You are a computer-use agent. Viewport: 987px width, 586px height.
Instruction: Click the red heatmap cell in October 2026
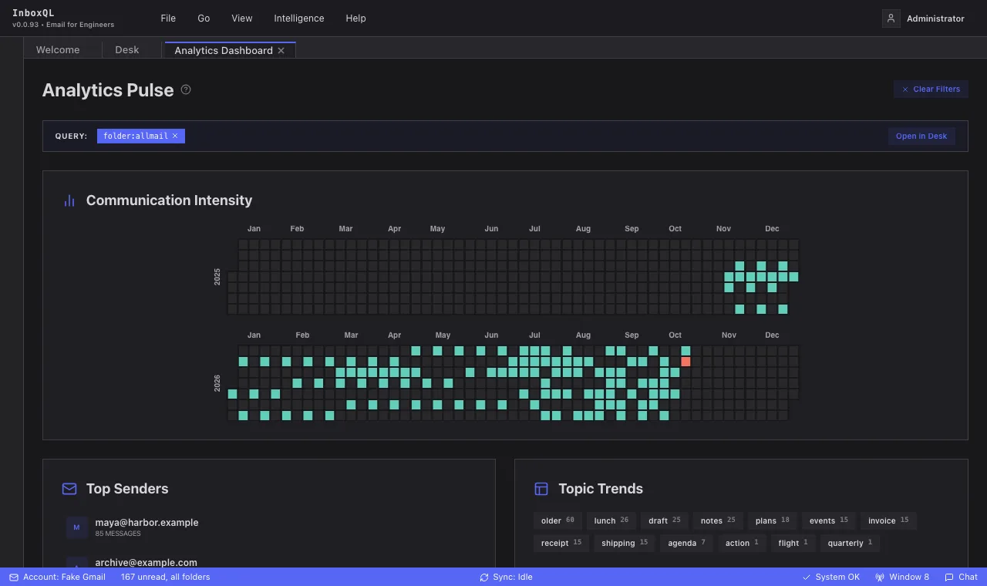686,362
